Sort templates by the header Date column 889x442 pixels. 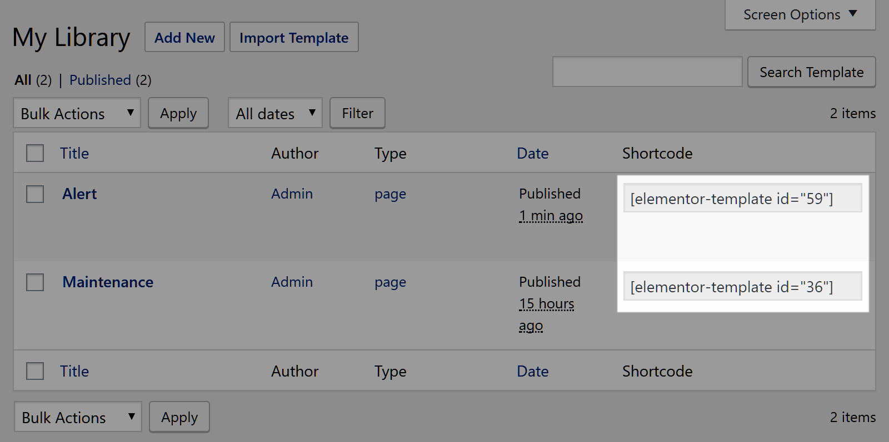[532, 154]
